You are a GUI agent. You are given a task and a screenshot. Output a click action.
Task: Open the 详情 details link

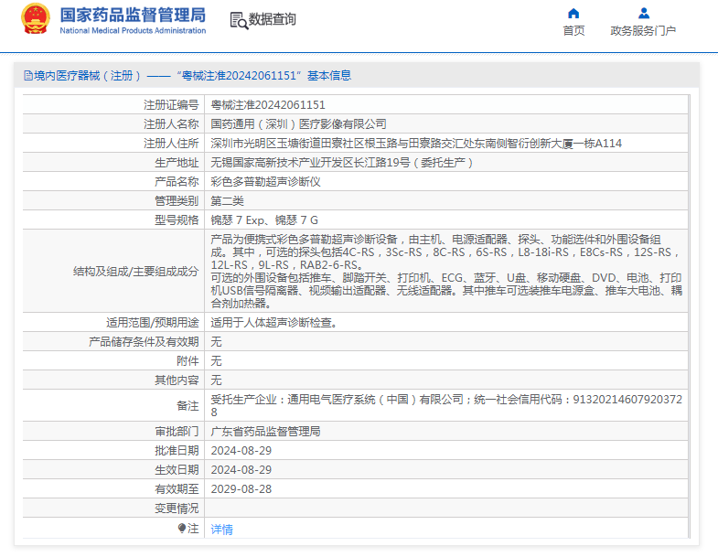point(221,529)
